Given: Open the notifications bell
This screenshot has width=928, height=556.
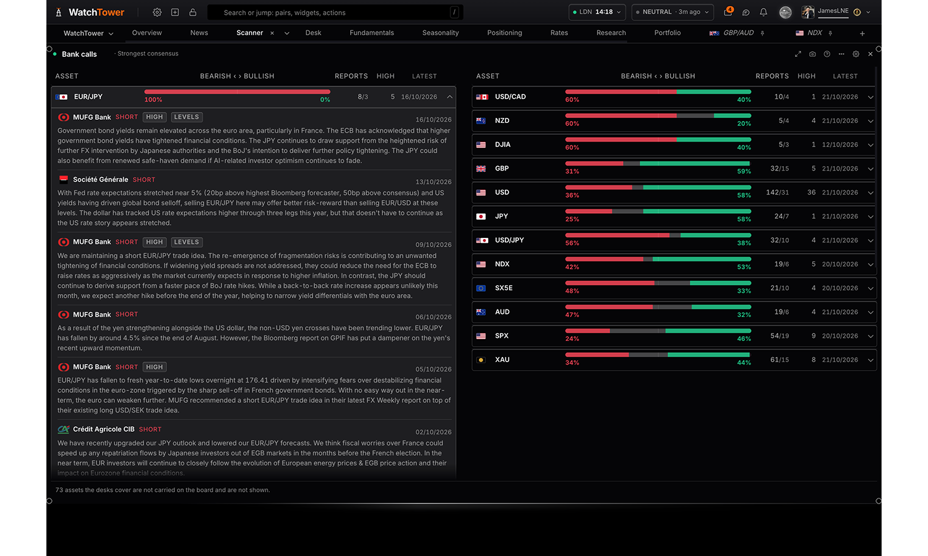Looking at the screenshot, I should point(763,12).
